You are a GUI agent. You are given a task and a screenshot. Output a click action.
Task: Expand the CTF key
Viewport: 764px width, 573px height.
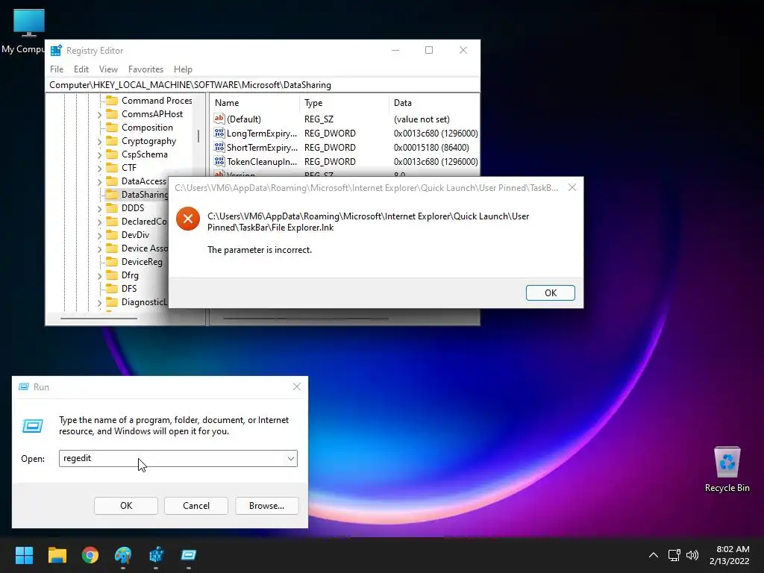click(x=99, y=168)
